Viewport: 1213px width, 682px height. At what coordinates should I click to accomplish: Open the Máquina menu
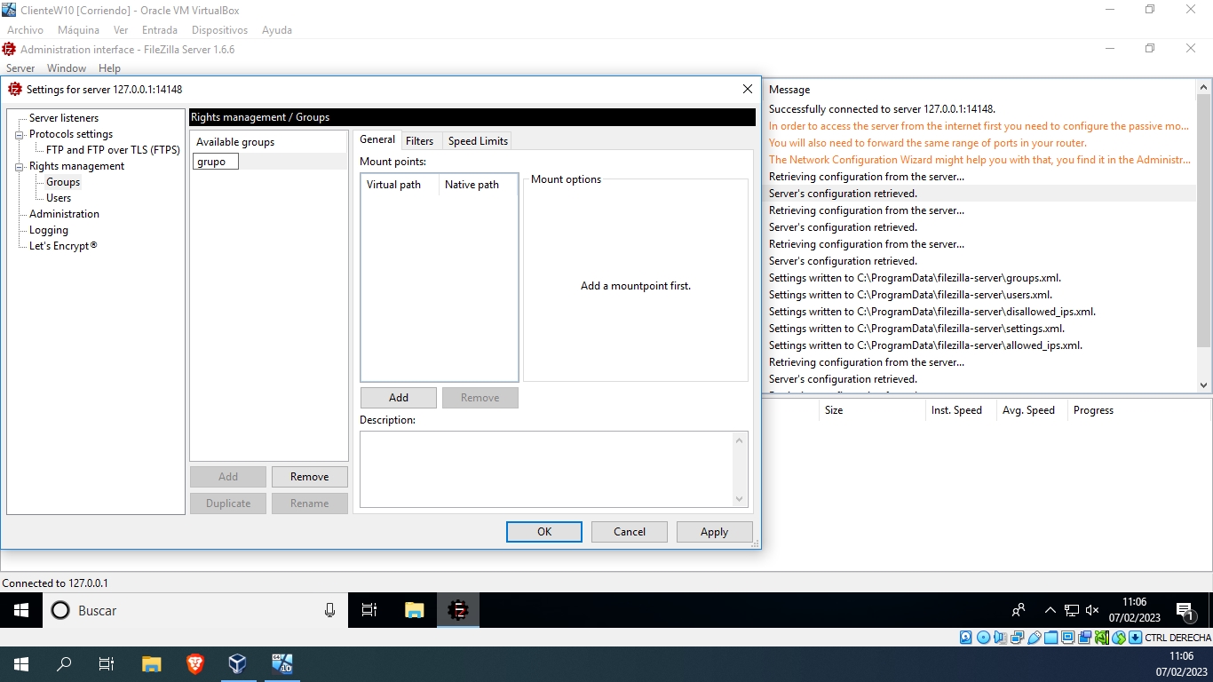[x=79, y=30]
